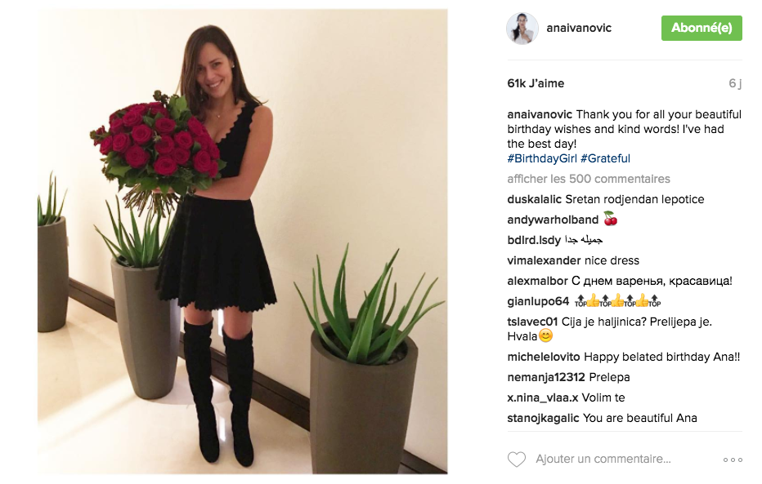762x484 pixels.
Task: Open commenter duskalalic's profile
Action: (x=534, y=199)
